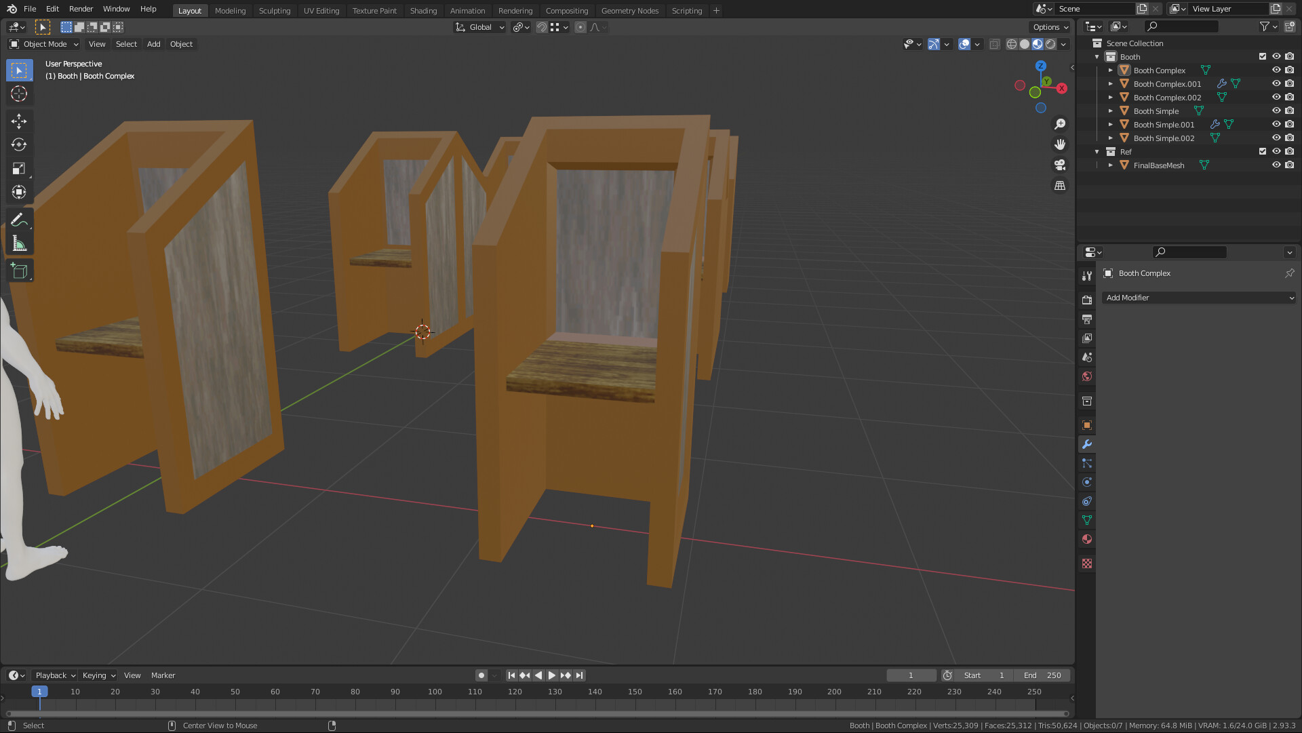Click the Measure tool icon

tap(19, 244)
